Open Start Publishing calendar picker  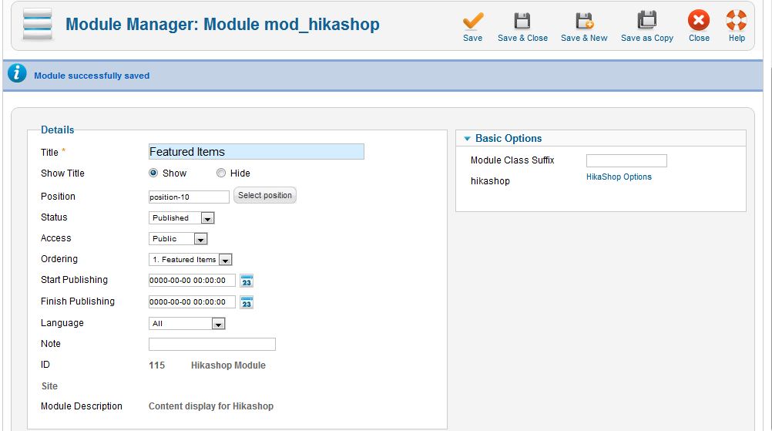247,281
